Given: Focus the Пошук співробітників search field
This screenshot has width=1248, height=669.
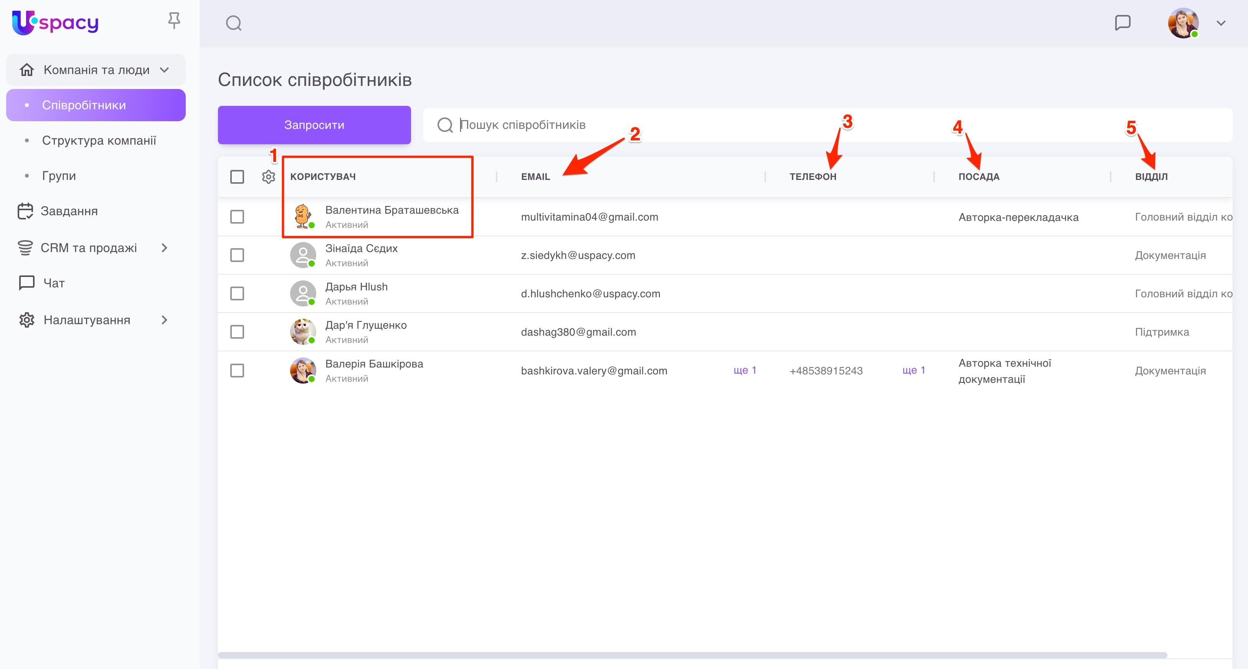Looking at the screenshot, I should tap(827, 125).
